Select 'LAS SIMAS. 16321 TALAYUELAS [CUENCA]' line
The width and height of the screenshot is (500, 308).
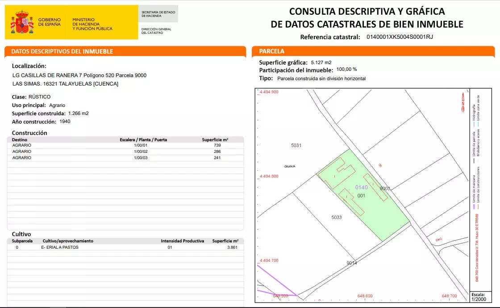(x=65, y=84)
